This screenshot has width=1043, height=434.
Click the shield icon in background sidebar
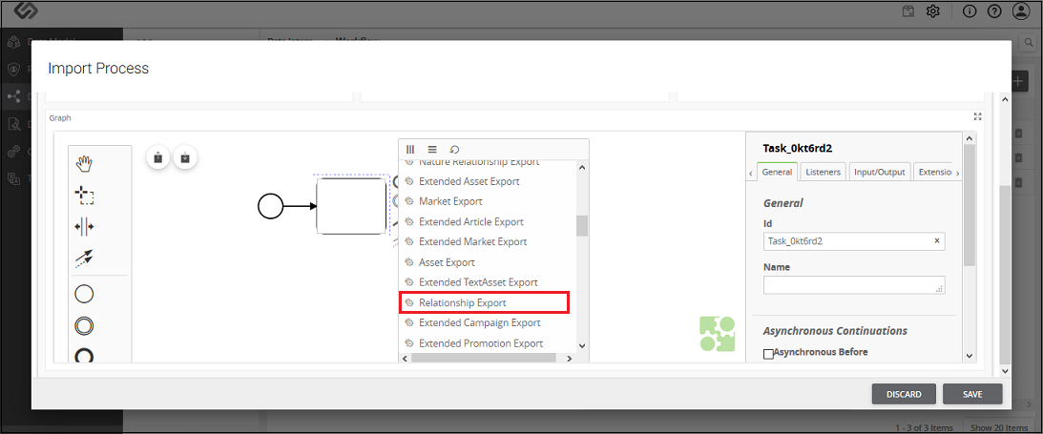(12, 69)
